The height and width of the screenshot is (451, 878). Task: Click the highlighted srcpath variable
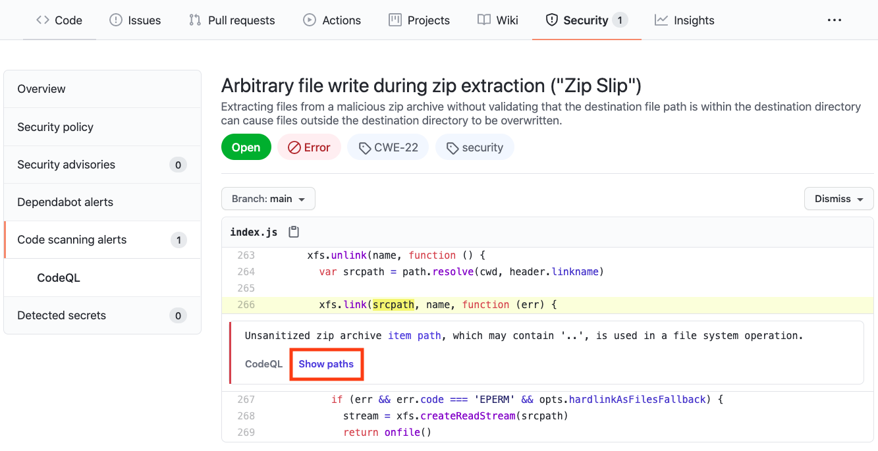click(x=393, y=305)
